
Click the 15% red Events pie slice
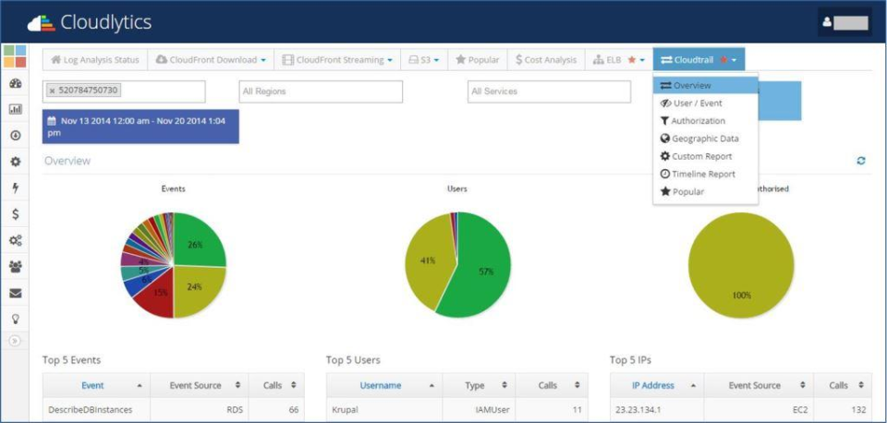(157, 296)
